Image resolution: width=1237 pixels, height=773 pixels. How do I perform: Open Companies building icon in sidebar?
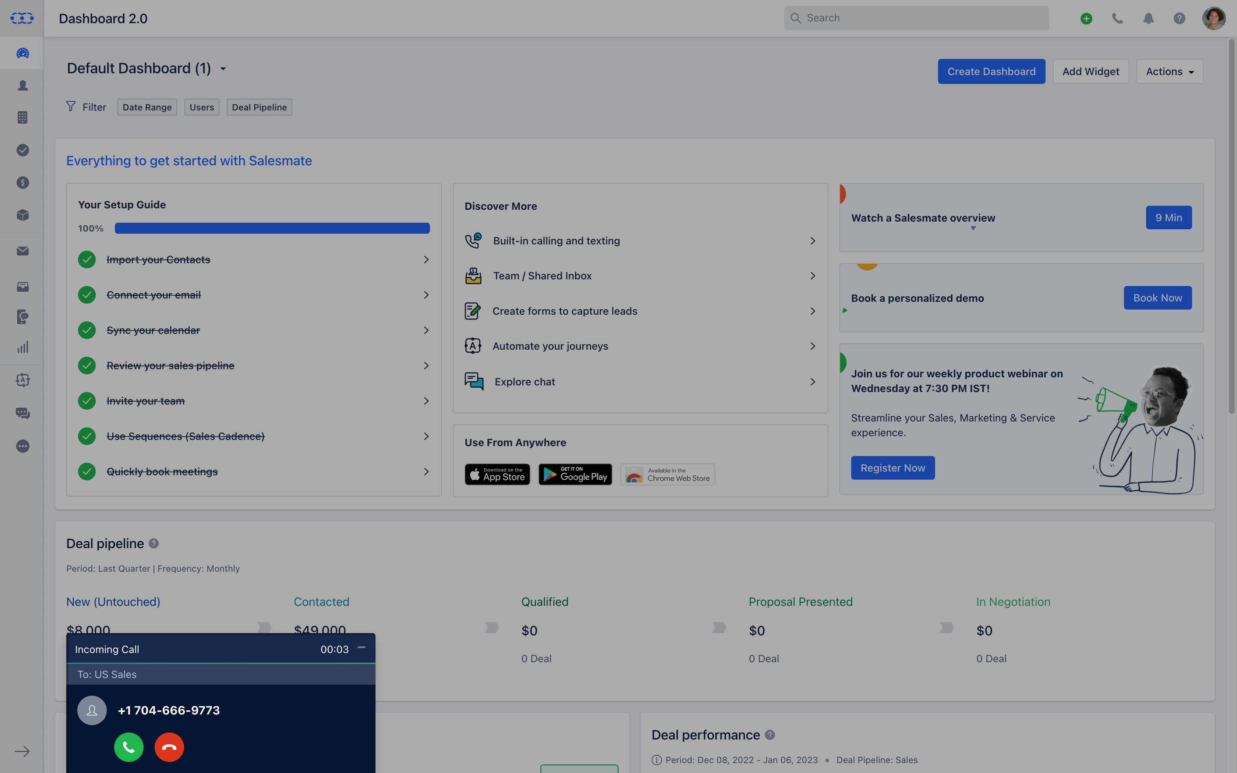pyautogui.click(x=22, y=117)
